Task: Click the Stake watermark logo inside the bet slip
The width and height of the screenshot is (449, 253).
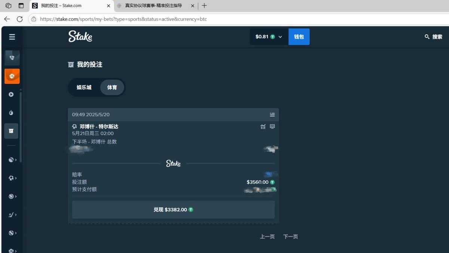Action: tap(173, 164)
